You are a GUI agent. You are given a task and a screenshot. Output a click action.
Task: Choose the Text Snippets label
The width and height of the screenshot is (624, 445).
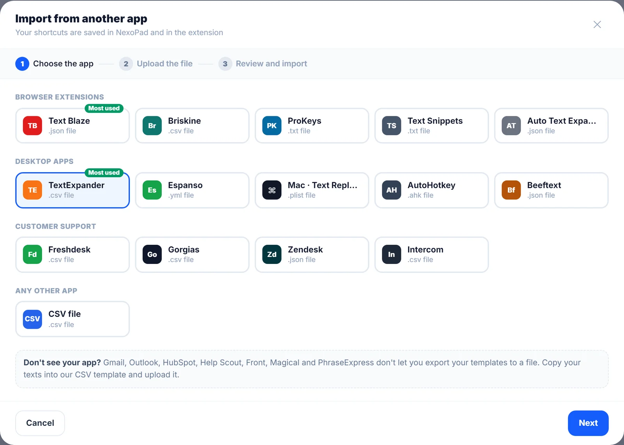click(435, 121)
